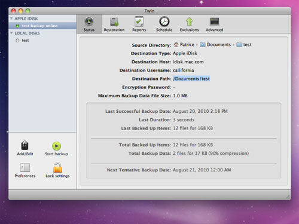Click the window resize grip corner
Screen dimensions: 299x224
(x=288, y=197)
